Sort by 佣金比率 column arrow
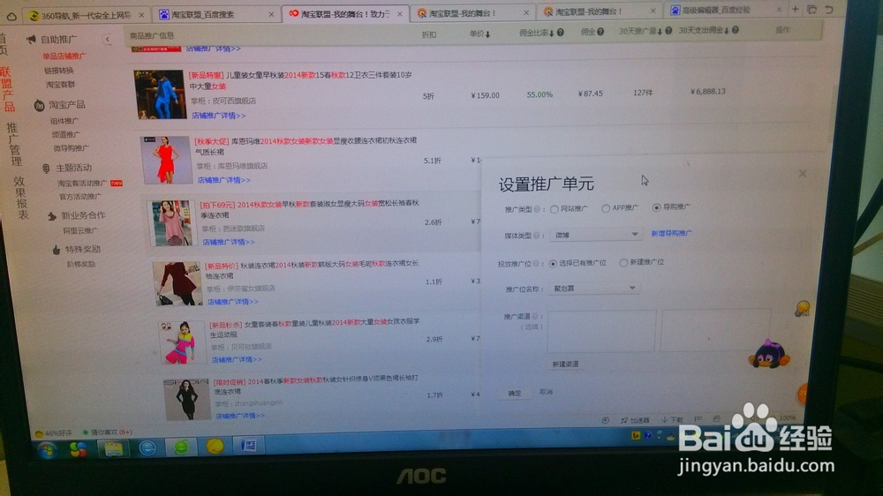883x496 pixels. 552,34
